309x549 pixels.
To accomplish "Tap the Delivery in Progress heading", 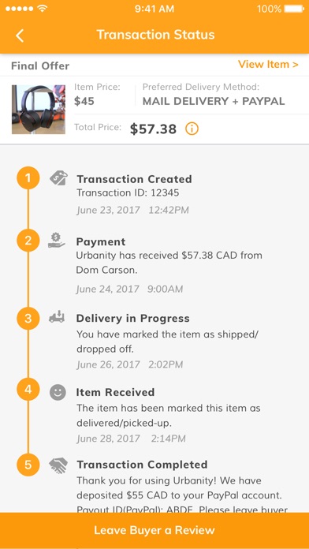I will click(x=133, y=318).
